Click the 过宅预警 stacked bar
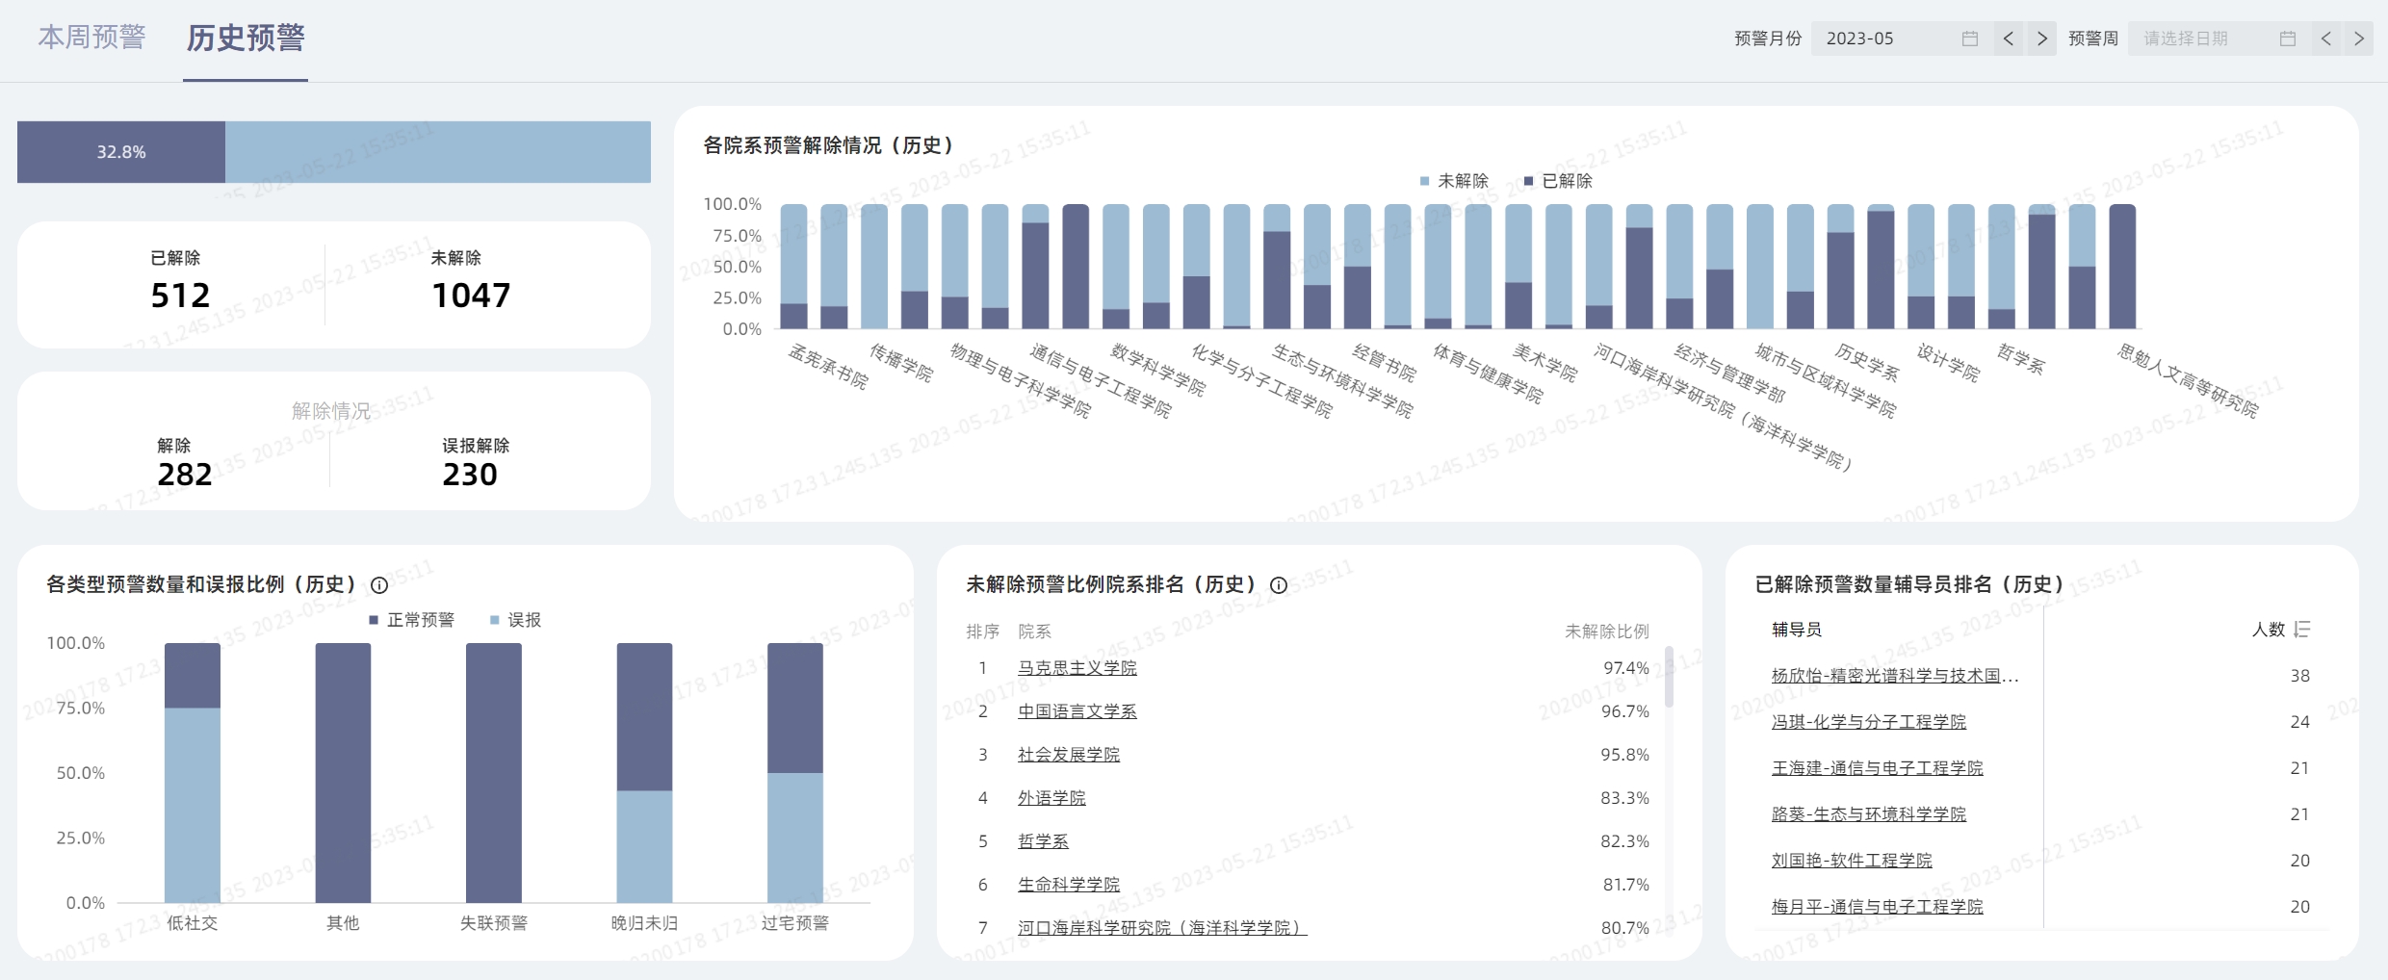Screen dimensions: 2388x980 click(x=795, y=773)
